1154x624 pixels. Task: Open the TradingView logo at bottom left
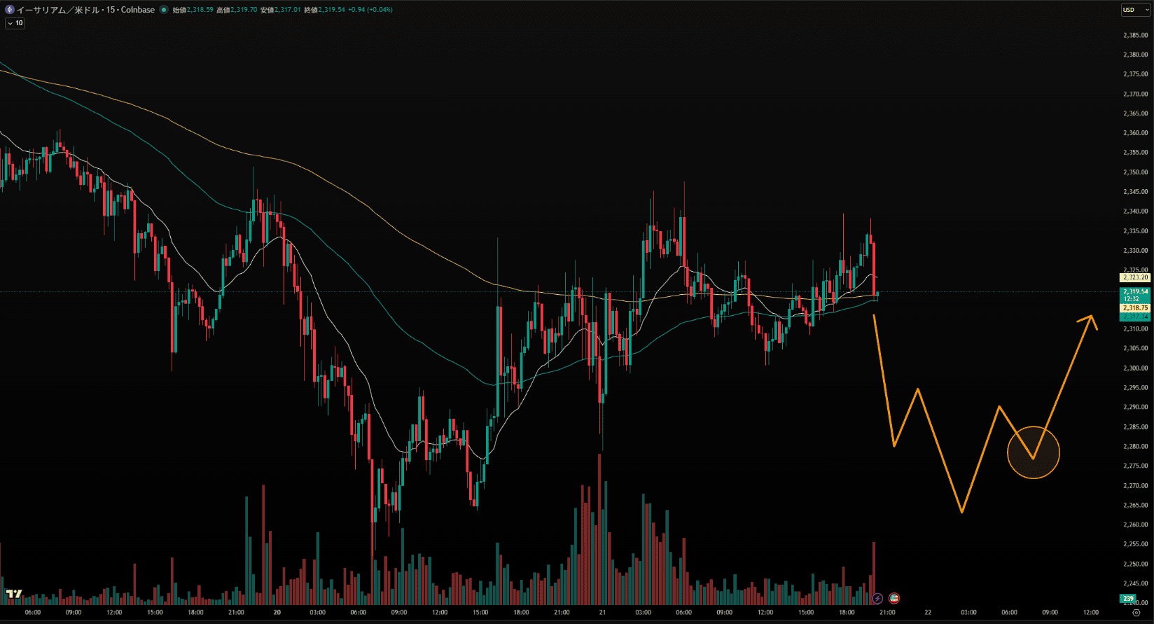13,594
